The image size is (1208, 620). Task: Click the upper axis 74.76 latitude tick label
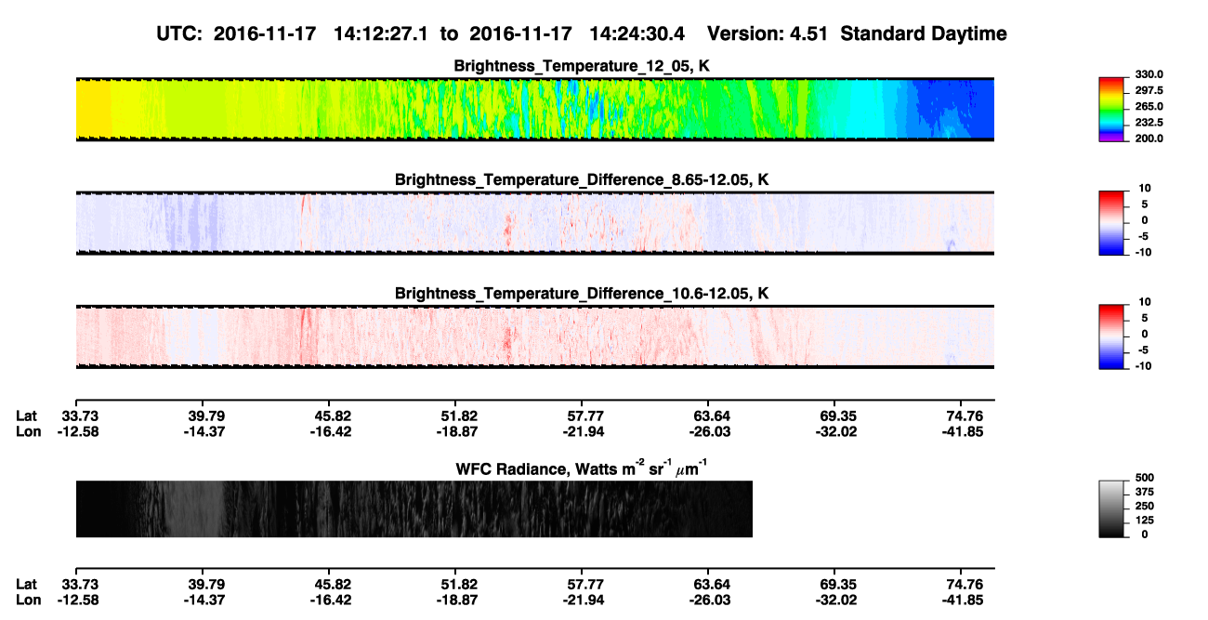(x=965, y=416)
